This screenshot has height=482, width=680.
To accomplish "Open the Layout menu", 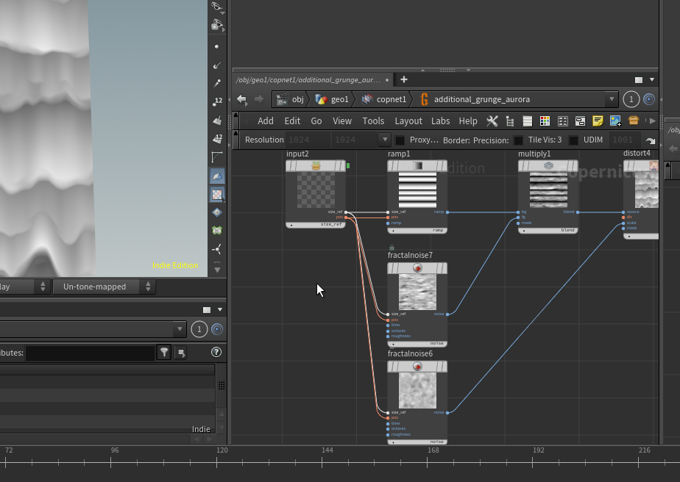I will tap(408, 121).
